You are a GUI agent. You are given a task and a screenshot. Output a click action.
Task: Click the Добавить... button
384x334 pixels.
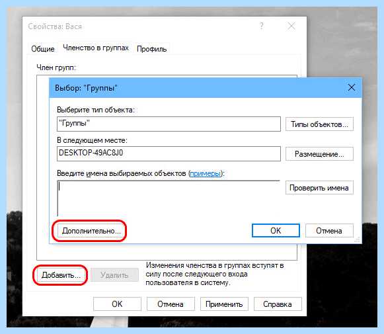(x=60, y=275)
